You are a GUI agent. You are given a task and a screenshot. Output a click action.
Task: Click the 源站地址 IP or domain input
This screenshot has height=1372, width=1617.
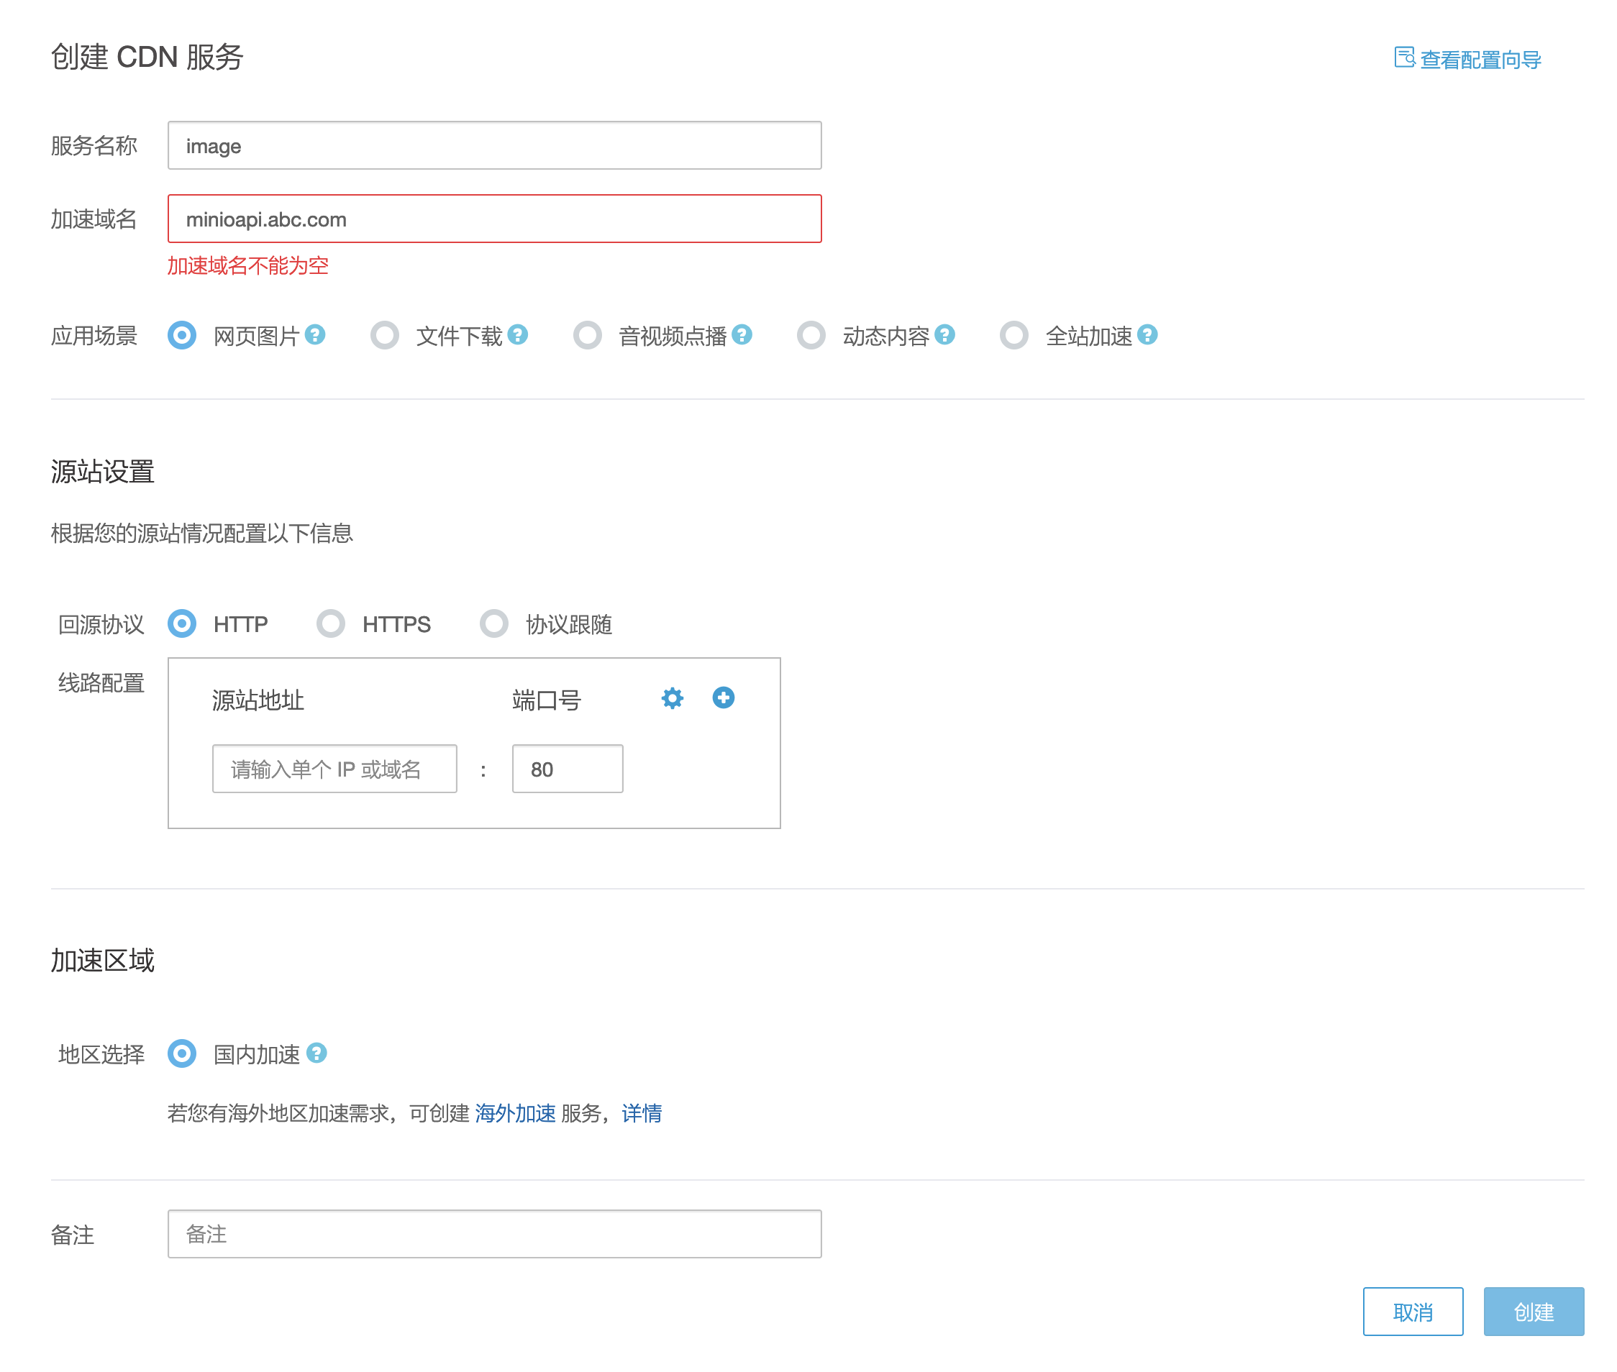pos(334,769)
